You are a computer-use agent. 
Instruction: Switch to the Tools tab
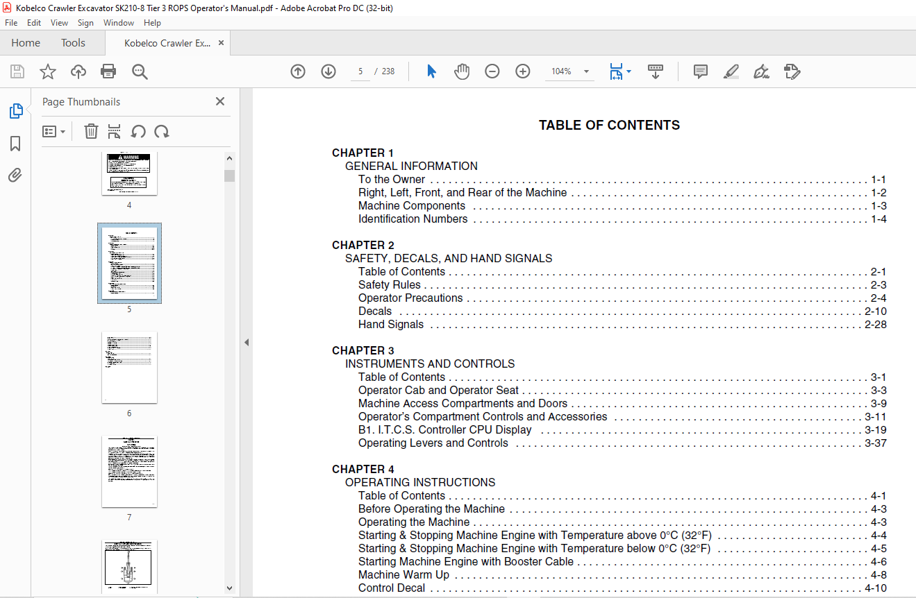73,43
